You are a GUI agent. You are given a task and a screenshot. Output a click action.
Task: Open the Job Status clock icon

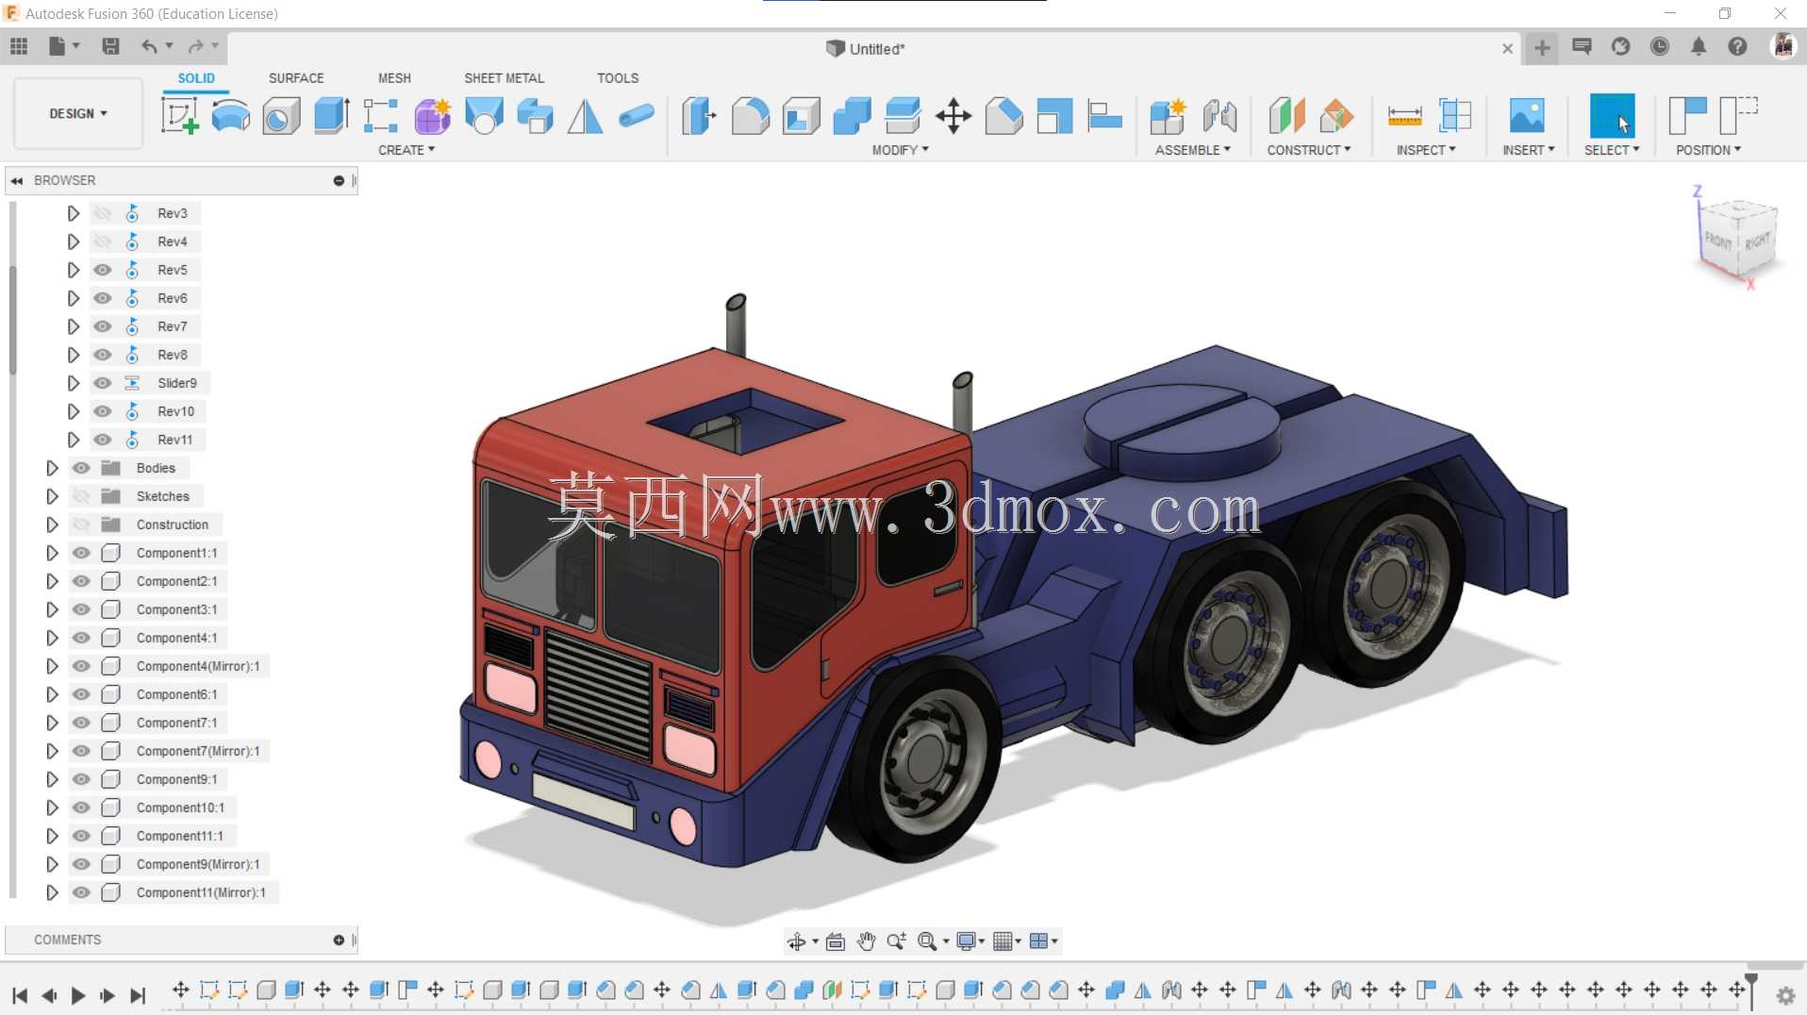click(1660, 46)
